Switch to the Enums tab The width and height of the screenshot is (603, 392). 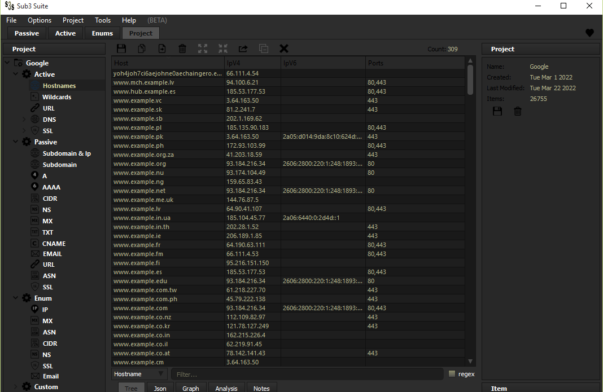point(102,33)
